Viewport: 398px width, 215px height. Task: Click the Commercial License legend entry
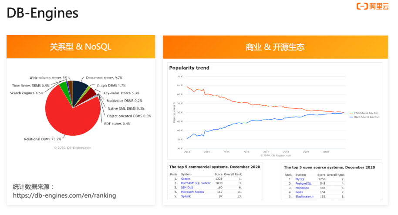[x=364, y=113]
